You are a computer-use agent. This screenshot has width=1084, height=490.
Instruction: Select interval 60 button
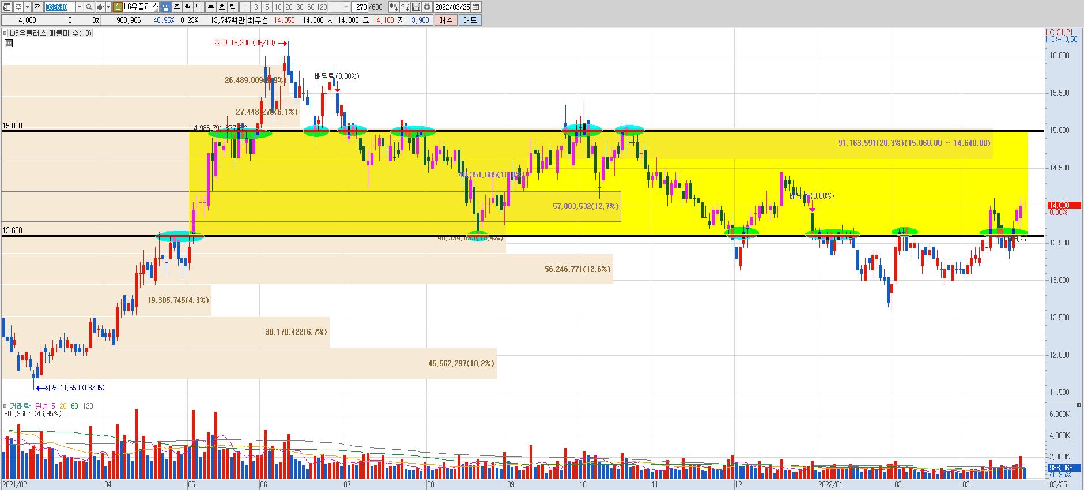[311, 7]
